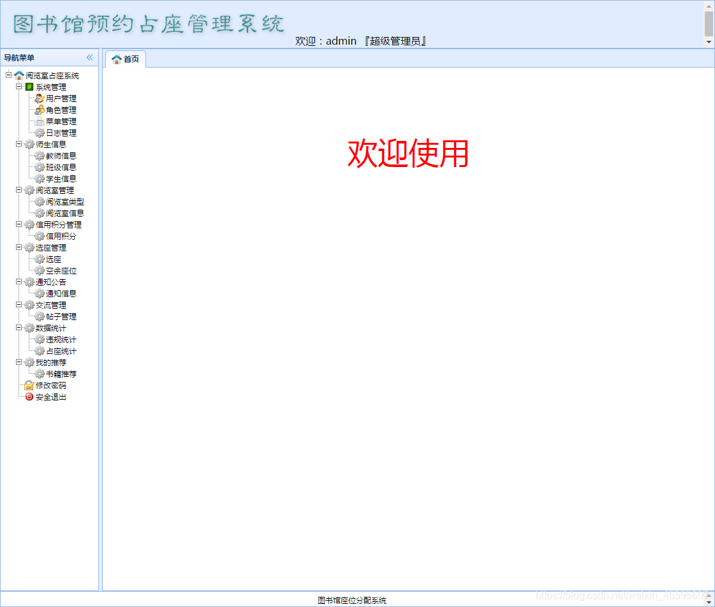The image size is (715, 607).
Task: Select the 帖子管理 gear icon
Action: point(40,316)
